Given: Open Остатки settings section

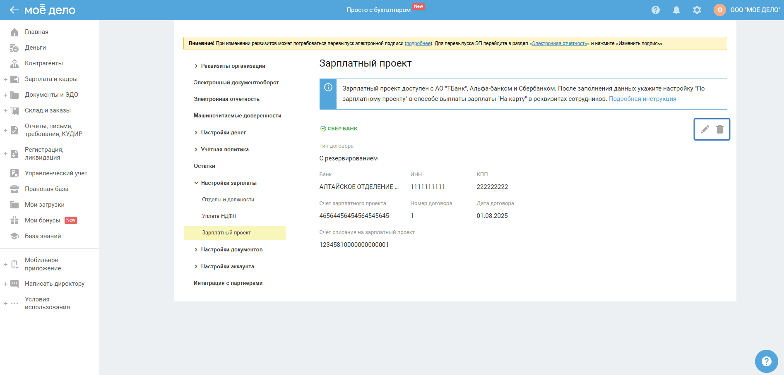Looking at the screenshot, I should tap(204, 166).
